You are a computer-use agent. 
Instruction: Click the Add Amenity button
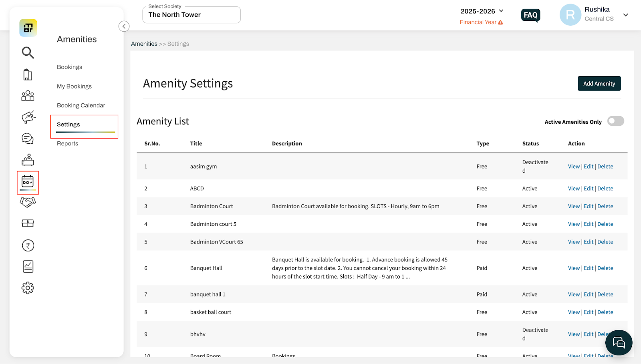coord(599,84)
